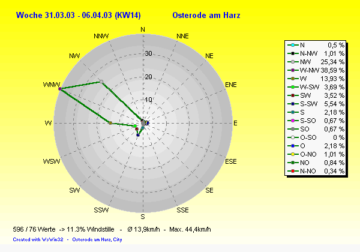Click the NW data point on the wind rose
The height and width of the screenshot is (252, 360).
pos(101,82)
